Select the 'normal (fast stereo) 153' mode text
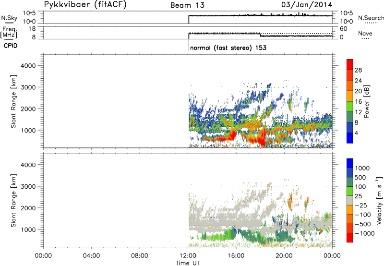The height and width of the screenshot is (266, 384). tap(228, 48)
